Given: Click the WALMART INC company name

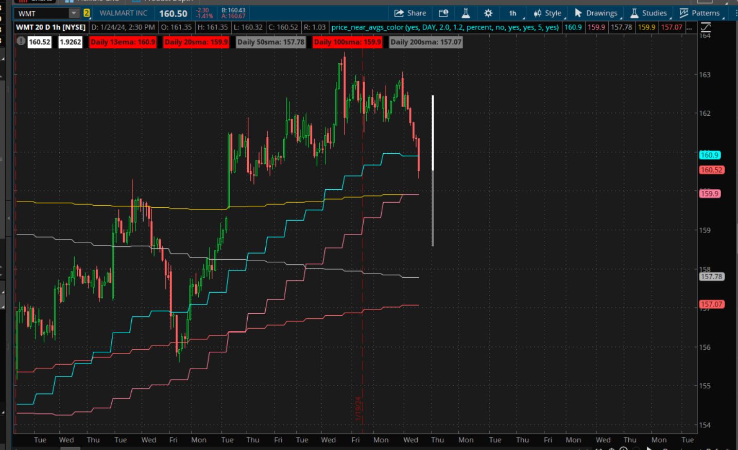Looking at the screenshot, I should click(123, 13).
